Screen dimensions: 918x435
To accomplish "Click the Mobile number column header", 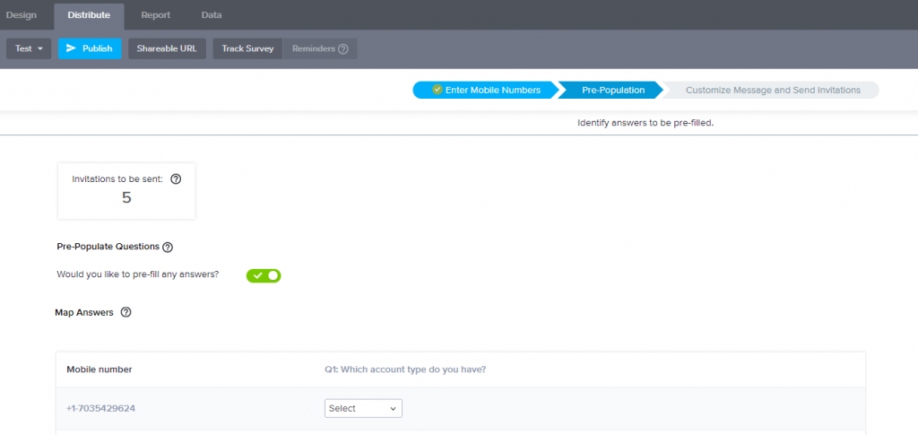I will click(x=99, y=369).
